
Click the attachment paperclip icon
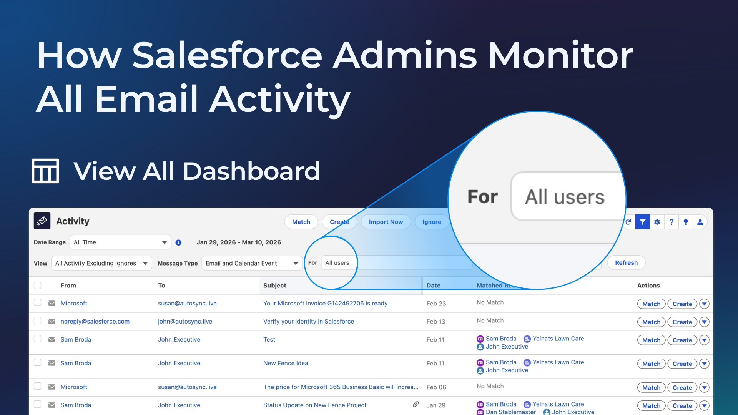tap(416, 404)
